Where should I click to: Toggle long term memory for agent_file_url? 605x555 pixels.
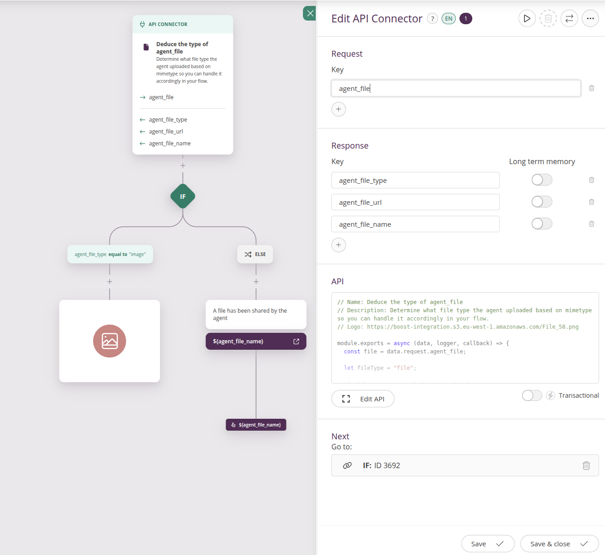click(x=542, y=202)
